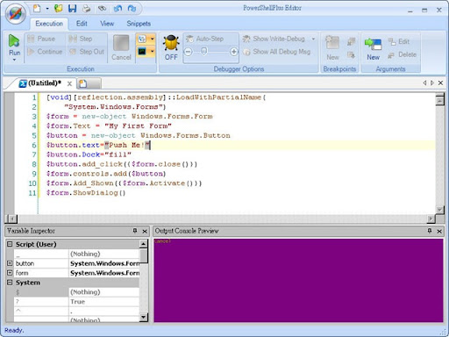Click inside the purple output console area
Screen dimensions: 449x337
click(298, 281)
